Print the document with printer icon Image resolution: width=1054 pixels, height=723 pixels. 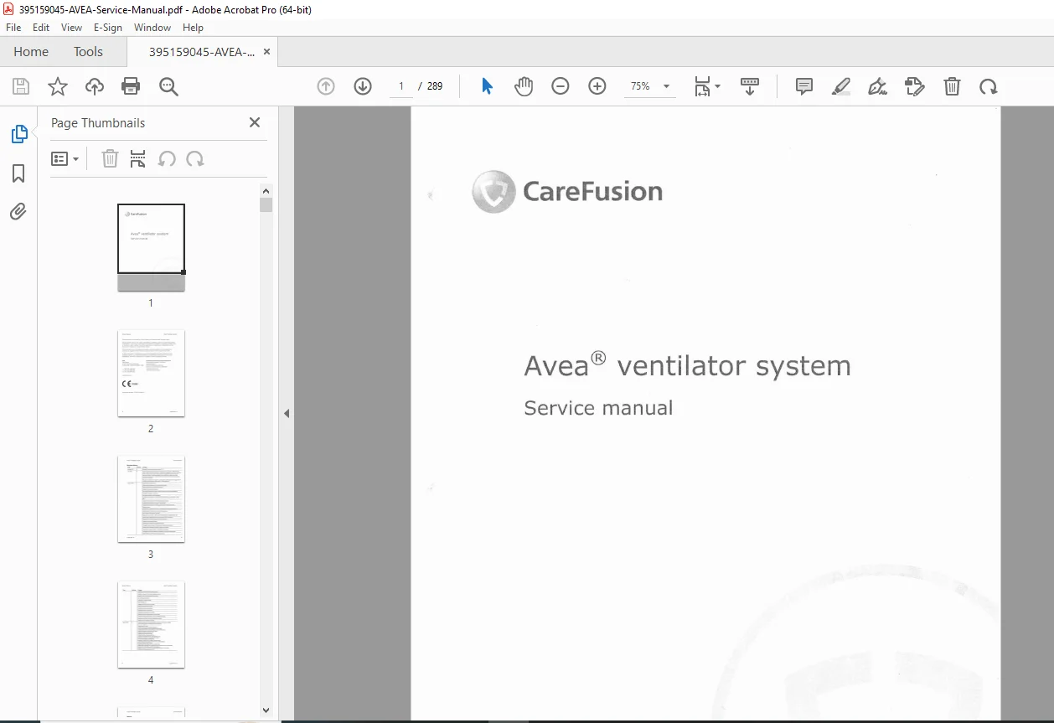(131, 86)
